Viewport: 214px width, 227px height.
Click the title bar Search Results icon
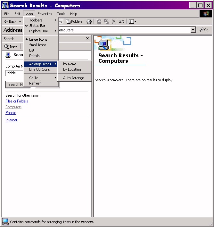[5, 5]
